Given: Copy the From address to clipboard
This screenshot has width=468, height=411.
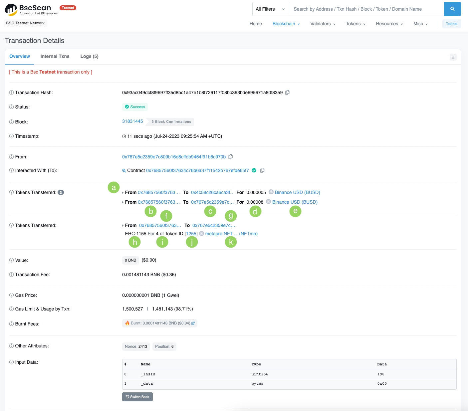Looking at the screenshot, I should pyautogui.click(x=231, y=157).
